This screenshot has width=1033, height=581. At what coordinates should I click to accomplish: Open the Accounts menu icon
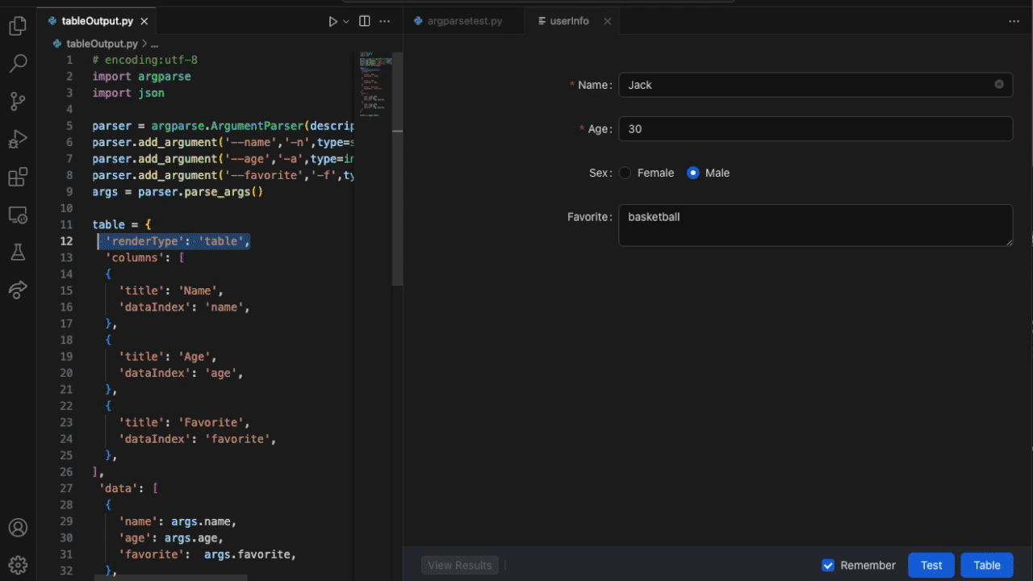point(18,528)
